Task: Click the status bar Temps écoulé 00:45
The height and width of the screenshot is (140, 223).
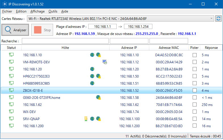Action: pos(205,136)
